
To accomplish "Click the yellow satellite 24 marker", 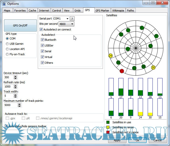I will coord(110,55).
